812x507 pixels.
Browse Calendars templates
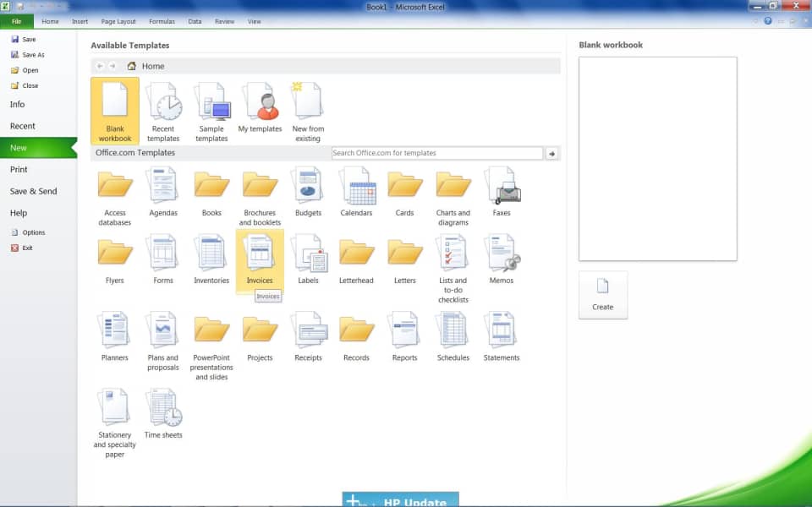tap(356, 186)
